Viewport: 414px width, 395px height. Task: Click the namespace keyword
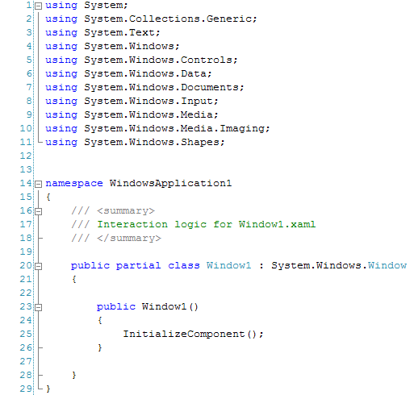74,184
